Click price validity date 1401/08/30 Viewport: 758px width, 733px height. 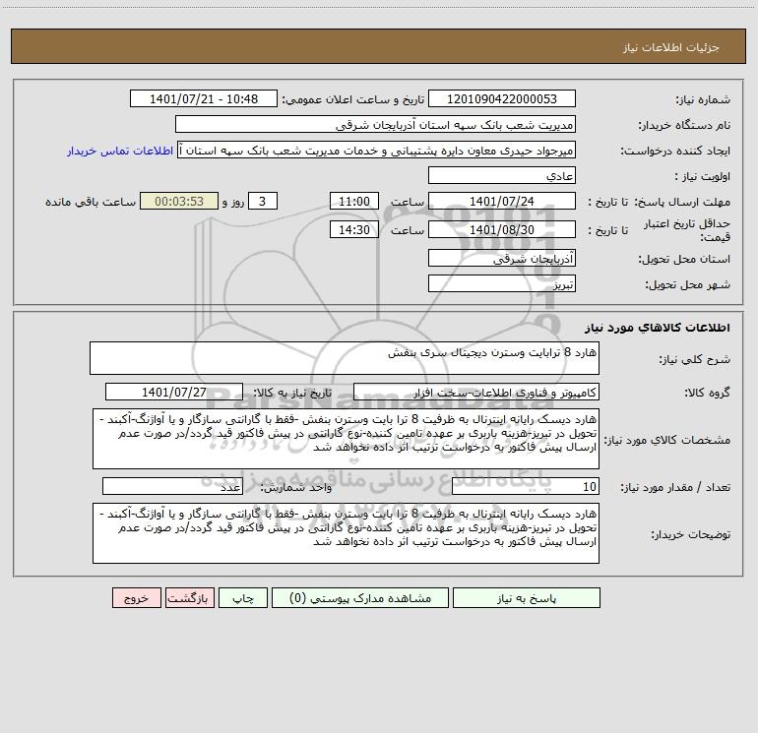click(x=502, y=229)
